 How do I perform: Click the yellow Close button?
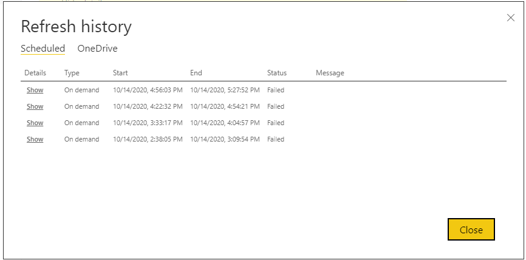pyautogui.click(x=471, y=230)
